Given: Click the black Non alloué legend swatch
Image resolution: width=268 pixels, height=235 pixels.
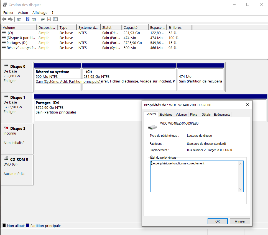Looking at the screenshot, I should [4, 225].
